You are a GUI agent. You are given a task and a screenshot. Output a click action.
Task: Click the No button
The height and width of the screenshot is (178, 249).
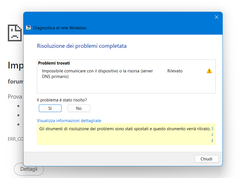click(x=79, y=108)
